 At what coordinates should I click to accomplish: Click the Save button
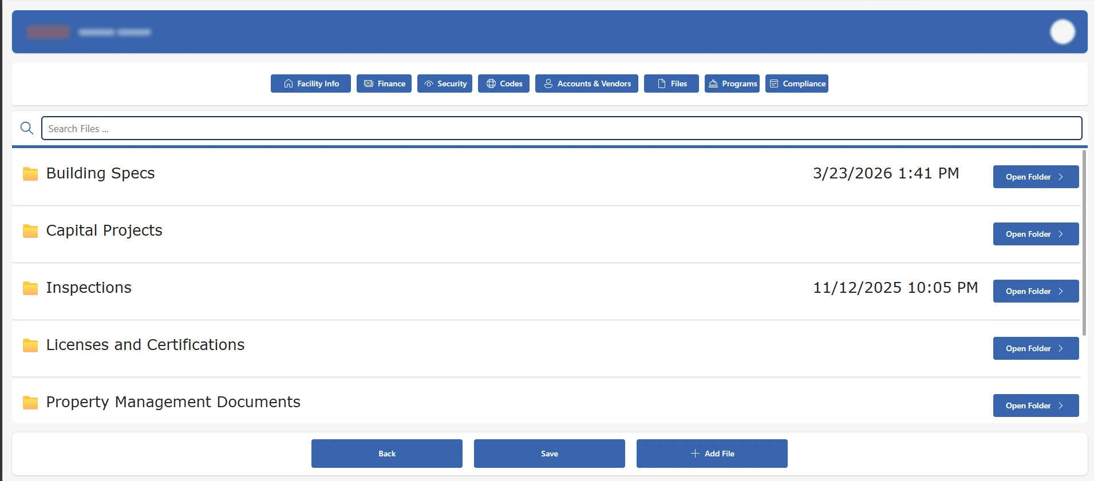pyautogui.click(x=550, y=454)
